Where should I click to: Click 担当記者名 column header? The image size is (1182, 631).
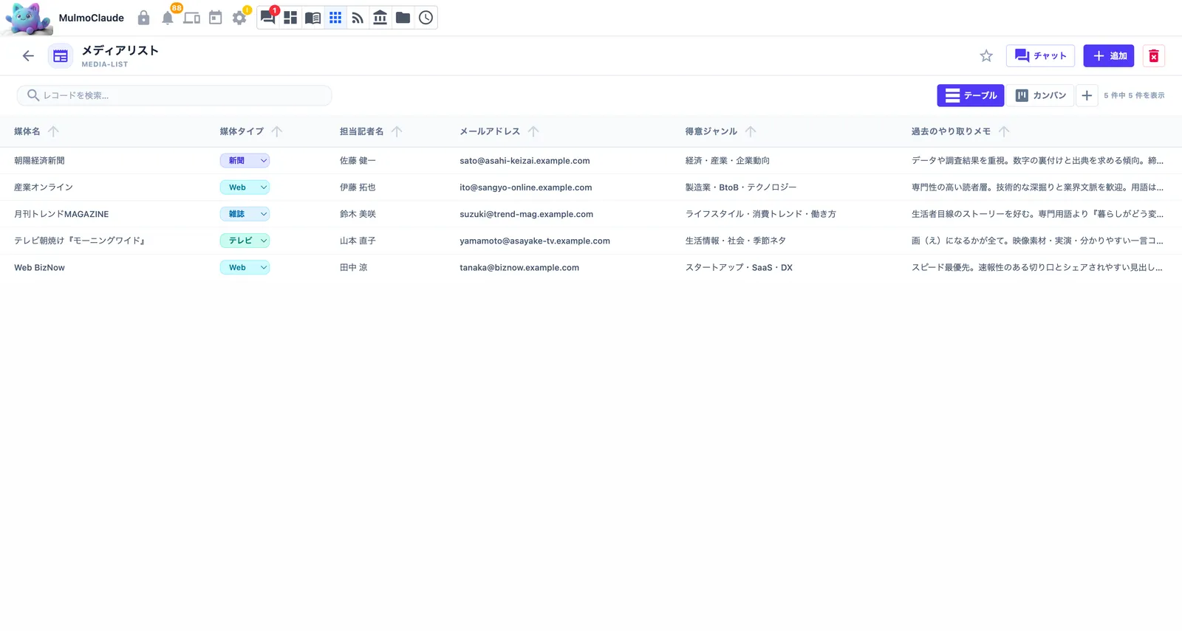pyautogui.click(x=362, y=131)
